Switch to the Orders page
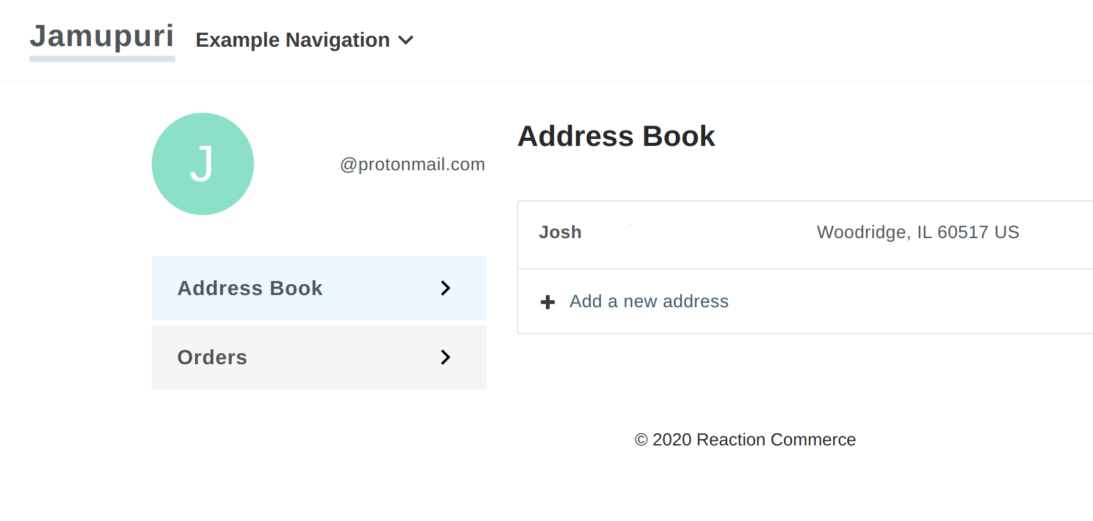 click(212, 357)
